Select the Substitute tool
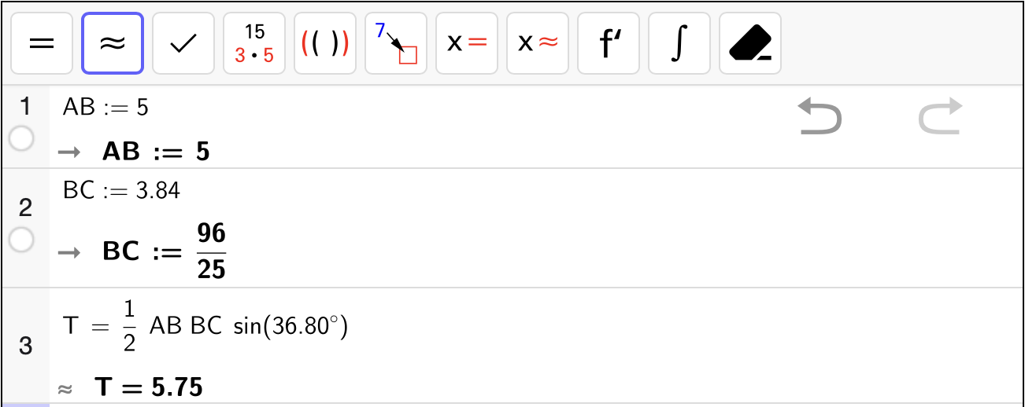This screenshot has height=407, width=1025. coord(396,43)
